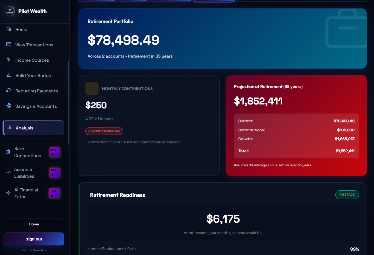Click the Projection at Retirement heading
Viewport: 374px width, 255px height.
pyautogui.click(x=268, y=87)
